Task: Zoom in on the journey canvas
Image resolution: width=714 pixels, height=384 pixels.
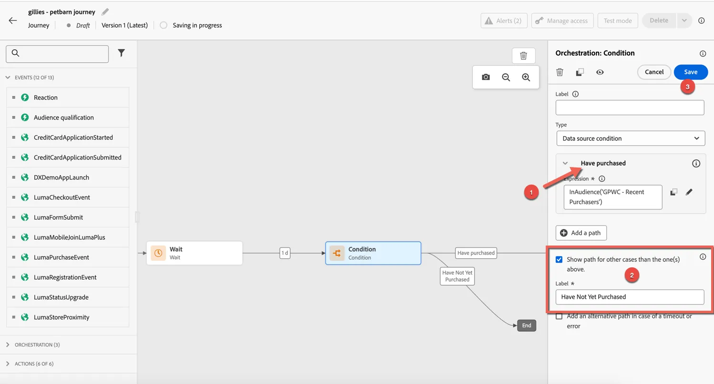Action: [526, 77]
